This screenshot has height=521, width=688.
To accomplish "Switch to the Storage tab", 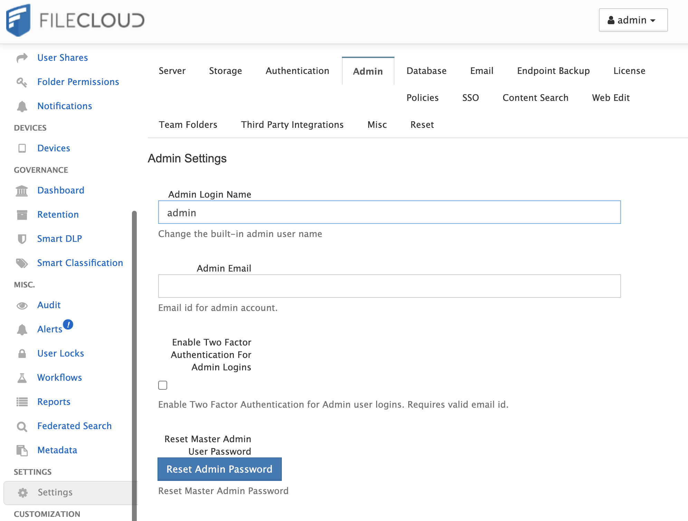I will 226,71.
